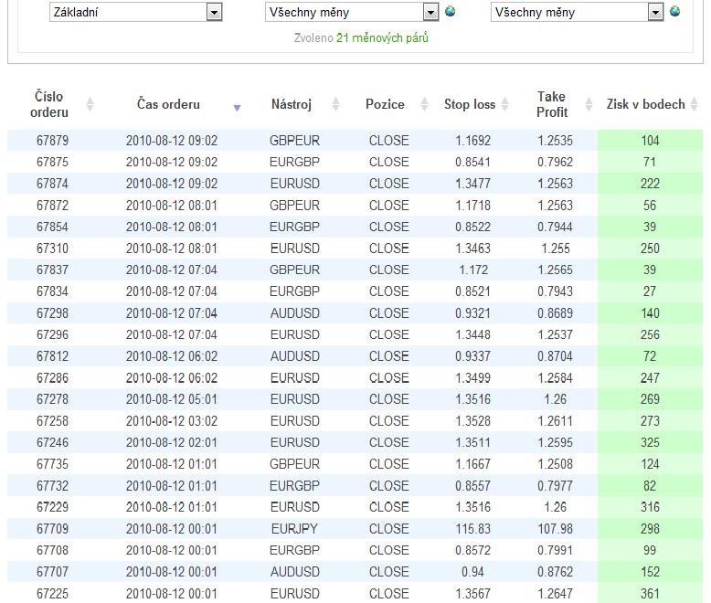Click the globe icon beside the middle currency dropdown
711x603 pixels.
(450, 12)
